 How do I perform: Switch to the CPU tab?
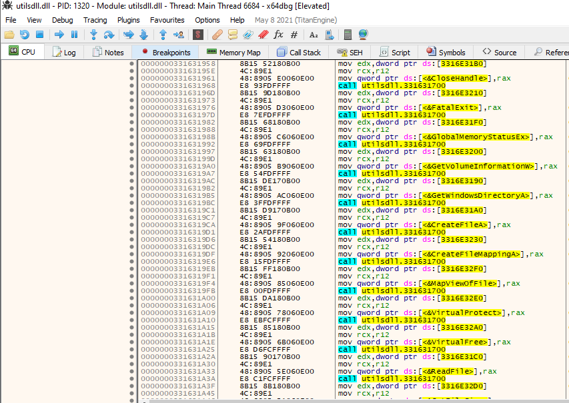pyautogui.click(x=23, y=52)
